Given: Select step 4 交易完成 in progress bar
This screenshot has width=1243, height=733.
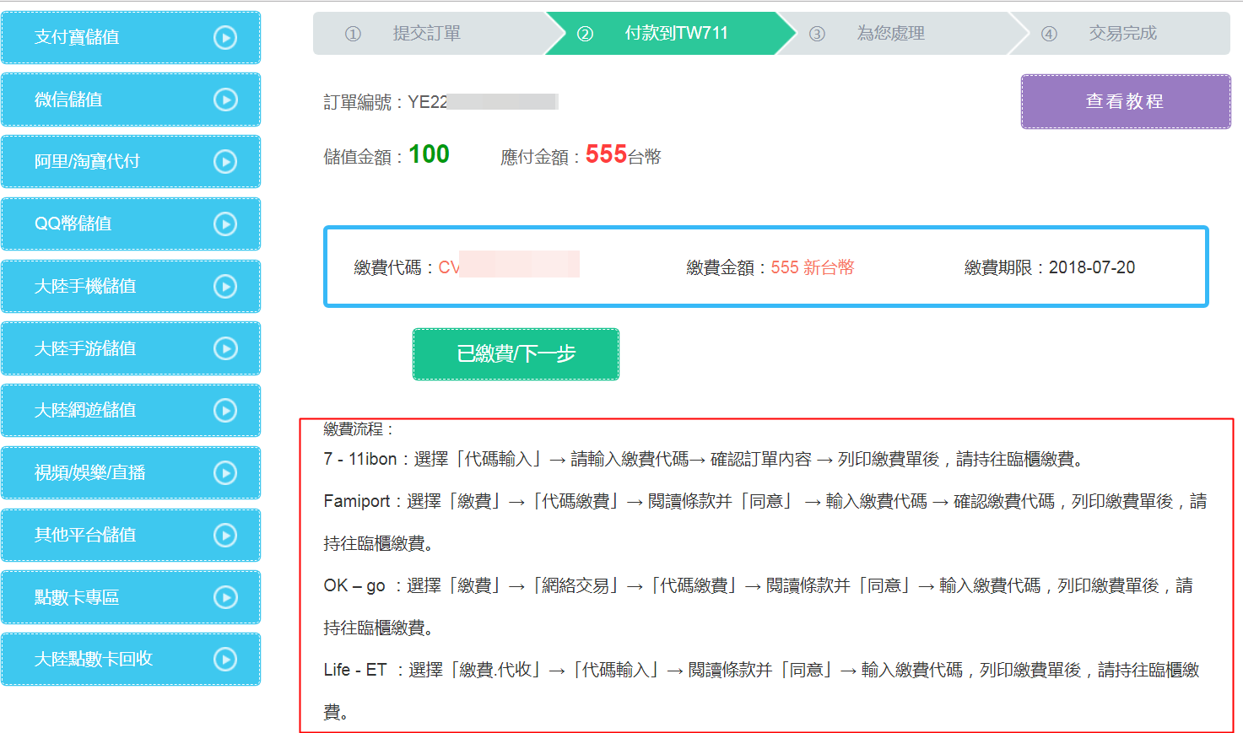Looking at the screenshot, I should click(x=1121, y=34).
